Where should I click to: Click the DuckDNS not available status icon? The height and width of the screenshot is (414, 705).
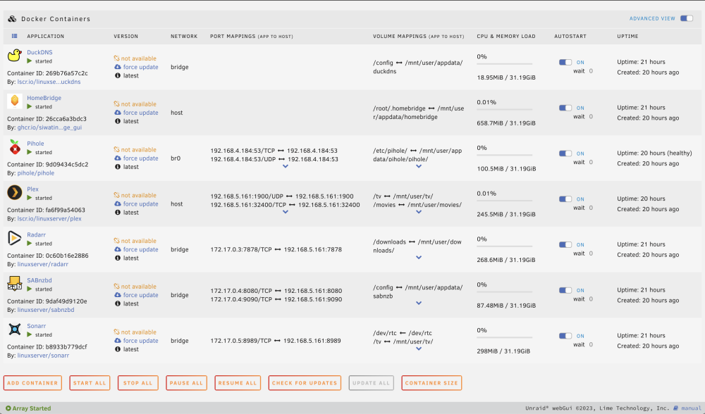pyautogui.click(x=116, y=58)
